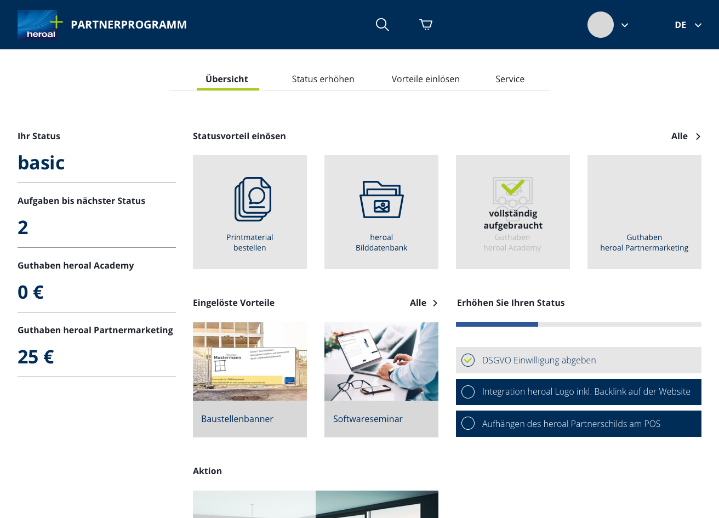Check the Integration heroal Logo task circle
719x518 pixels.
[468, 392]
